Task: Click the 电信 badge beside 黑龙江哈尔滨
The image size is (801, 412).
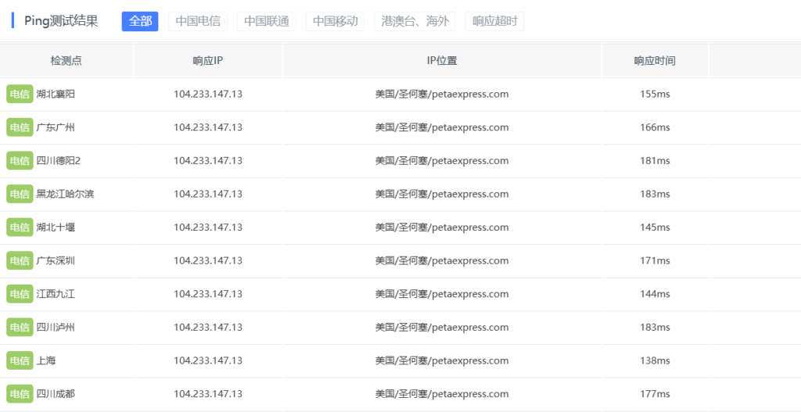Action: pyautogui.click(x=20, y=194)
